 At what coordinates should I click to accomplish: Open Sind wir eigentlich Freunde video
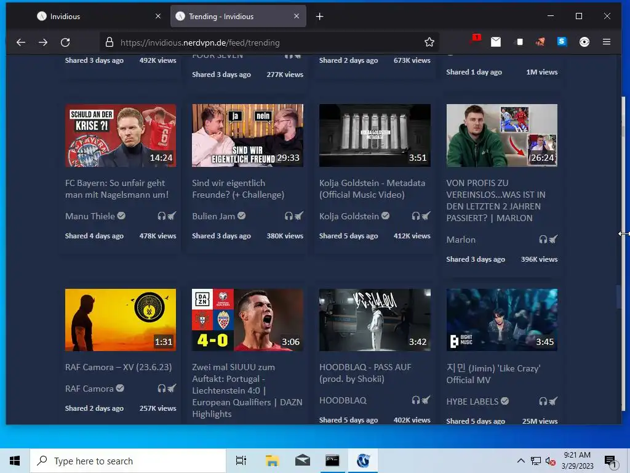[238, 188]
